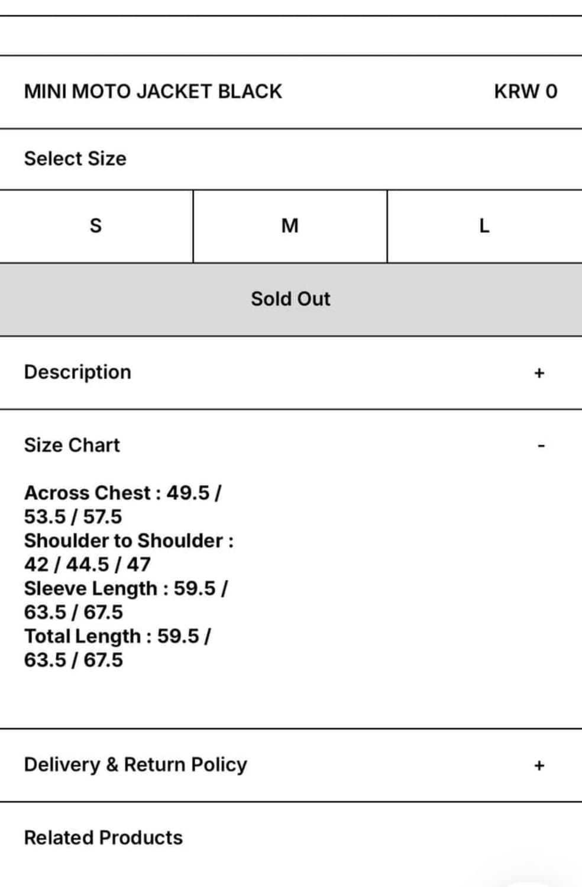Tap the MINI MOTO JACKET BLACK title

coord(153,92)
